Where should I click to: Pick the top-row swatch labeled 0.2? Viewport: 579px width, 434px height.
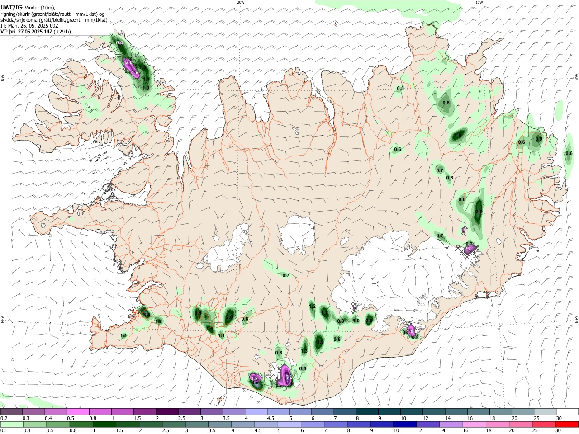(x=11, y=412)
